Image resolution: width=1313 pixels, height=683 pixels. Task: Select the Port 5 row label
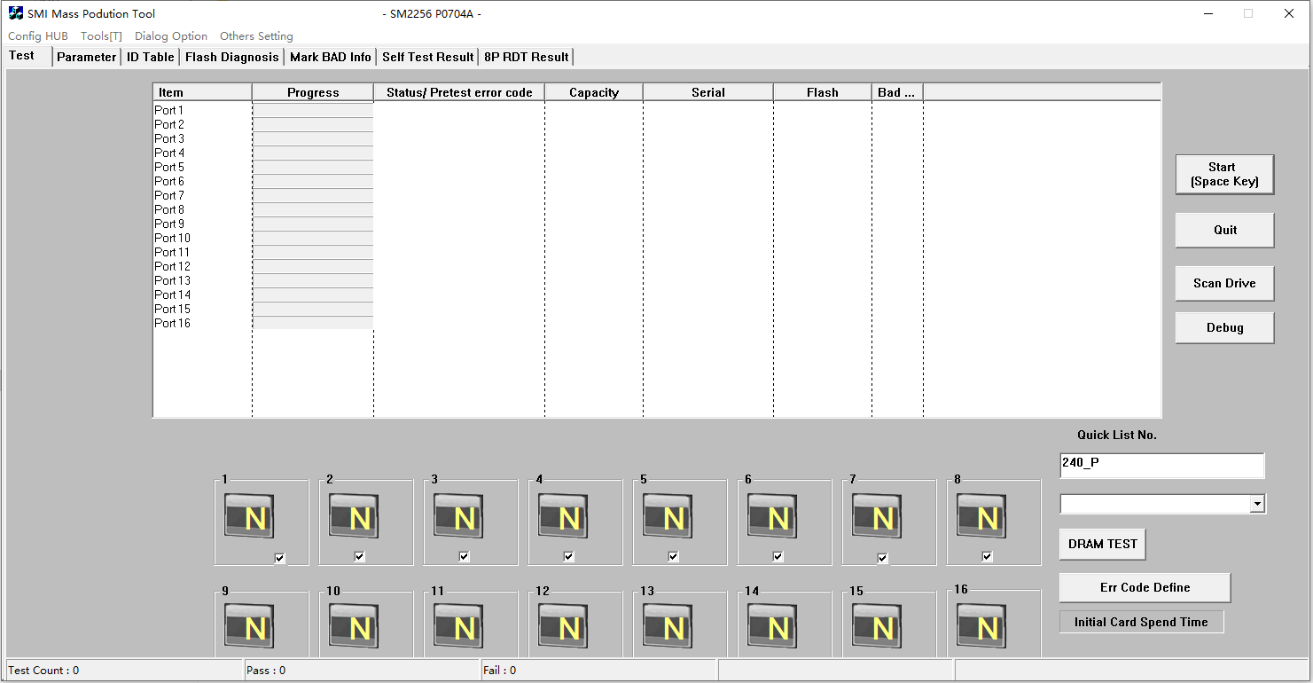169,167
